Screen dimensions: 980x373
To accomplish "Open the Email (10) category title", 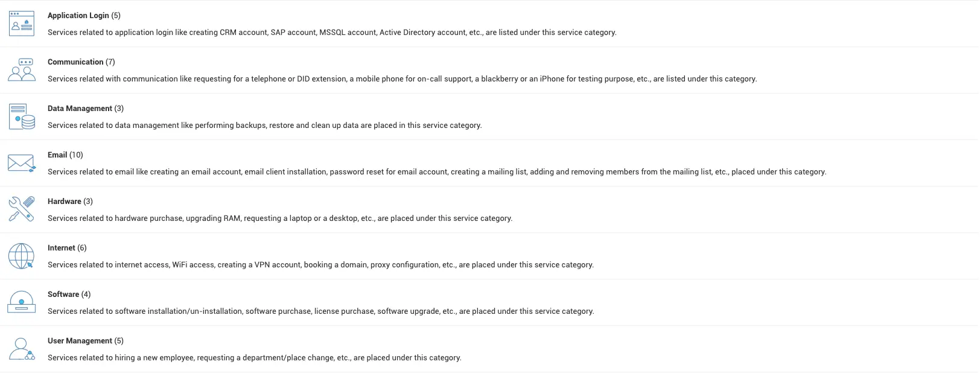I will [x=65, y=155].
